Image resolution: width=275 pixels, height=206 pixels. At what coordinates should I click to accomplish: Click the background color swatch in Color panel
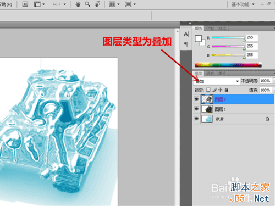(203, 43)
